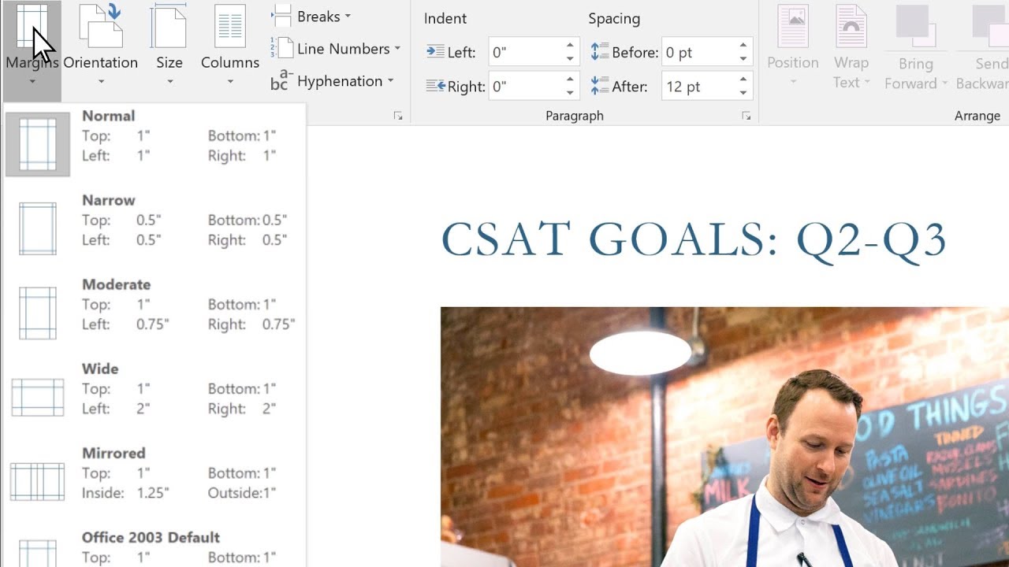
Task: Click the Spacing After icon
Action: 600,86
